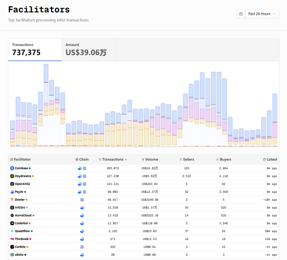Switch to the Transactions chart tab
Screen dimensions: 287x260
pyautogui.click(x=35, y=50)
